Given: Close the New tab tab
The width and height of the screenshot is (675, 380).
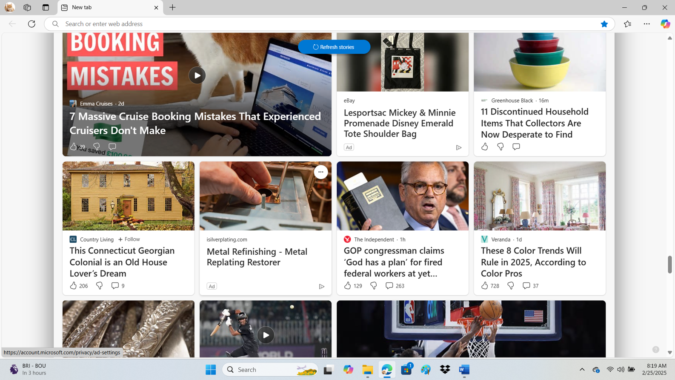Looking at the screenshot, I should coord(156,8).
